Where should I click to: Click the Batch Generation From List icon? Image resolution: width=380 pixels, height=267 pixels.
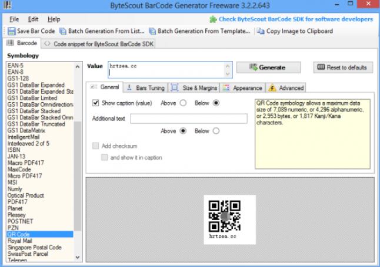(x=63, y=31)
